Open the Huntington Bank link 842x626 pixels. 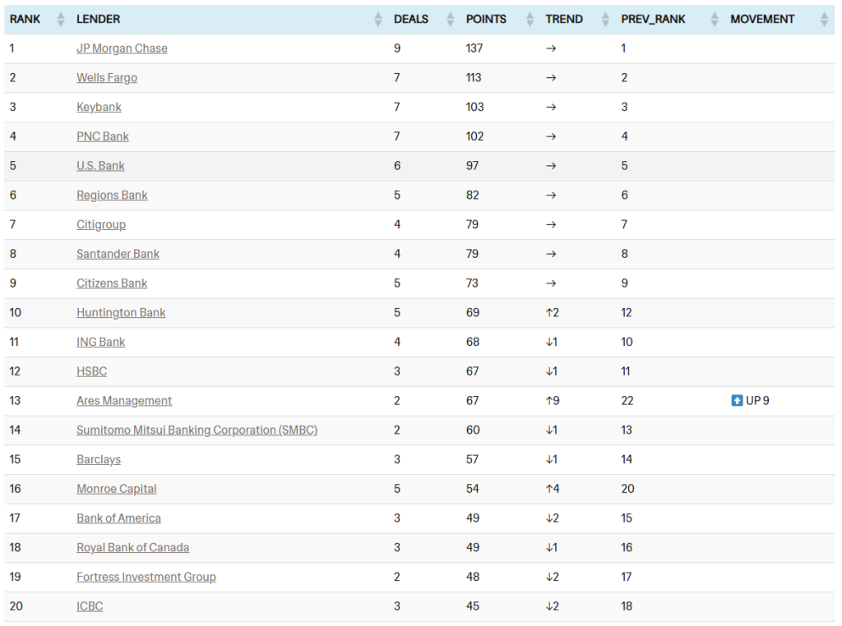click(121, 313)
